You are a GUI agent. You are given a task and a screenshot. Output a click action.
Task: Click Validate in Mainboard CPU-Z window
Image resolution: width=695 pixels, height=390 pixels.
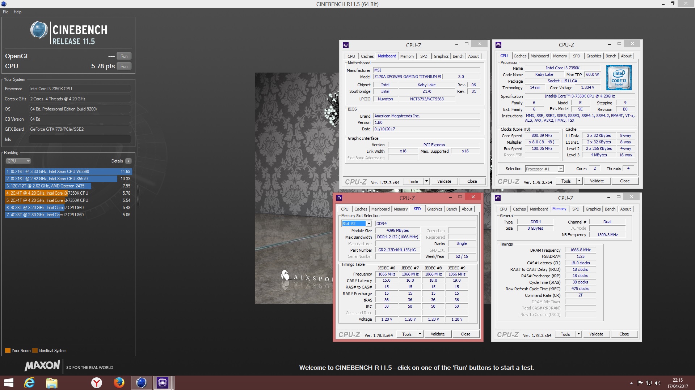pos(444,181)
